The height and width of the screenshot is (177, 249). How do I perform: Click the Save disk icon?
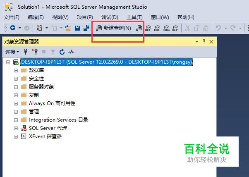(x=77, y=28)
